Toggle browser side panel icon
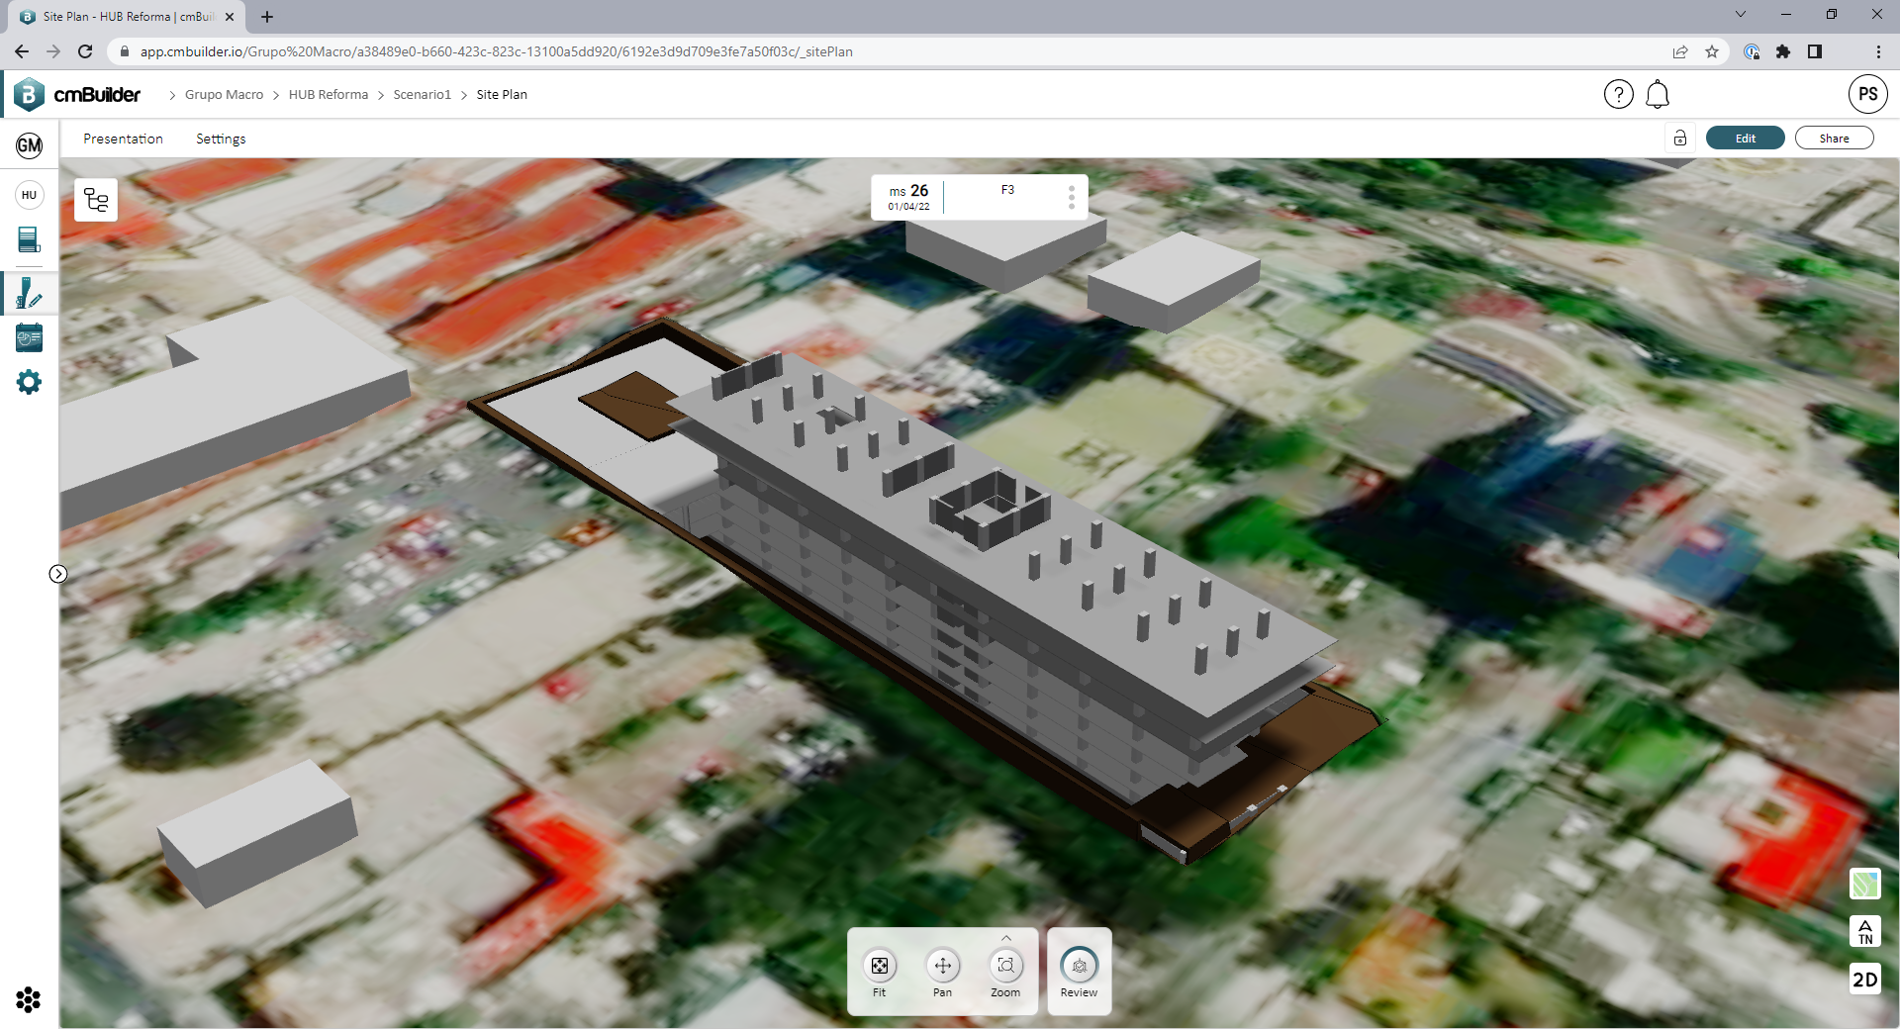The width and height of the screenshot is (1900, 1029). pos(1814,51)
